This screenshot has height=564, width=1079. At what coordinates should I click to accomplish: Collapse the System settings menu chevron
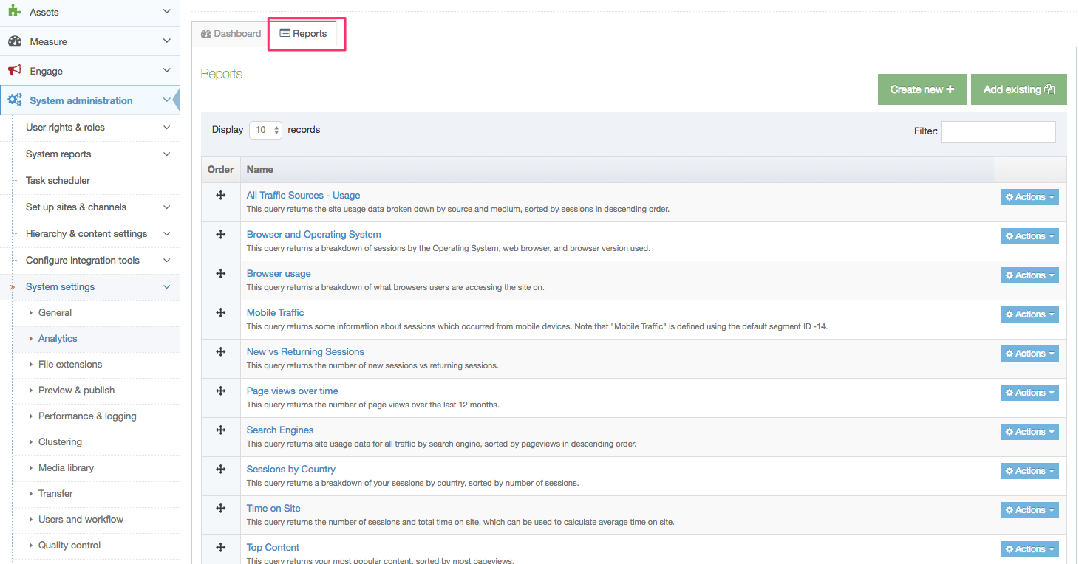166,287
